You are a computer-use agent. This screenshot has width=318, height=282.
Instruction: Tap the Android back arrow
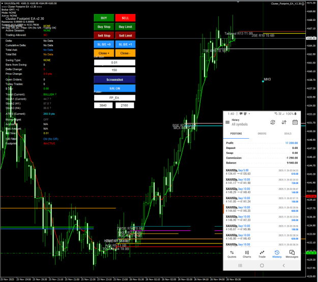[283, 265]
